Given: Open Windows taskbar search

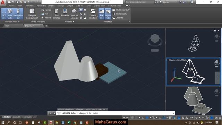Looking at the screenshot, I should coord(9,123).
